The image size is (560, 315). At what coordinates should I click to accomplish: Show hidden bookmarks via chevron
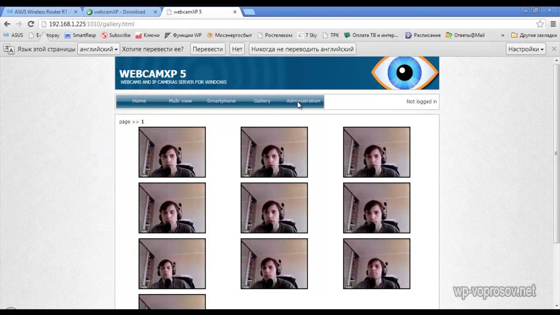[503, 35]
